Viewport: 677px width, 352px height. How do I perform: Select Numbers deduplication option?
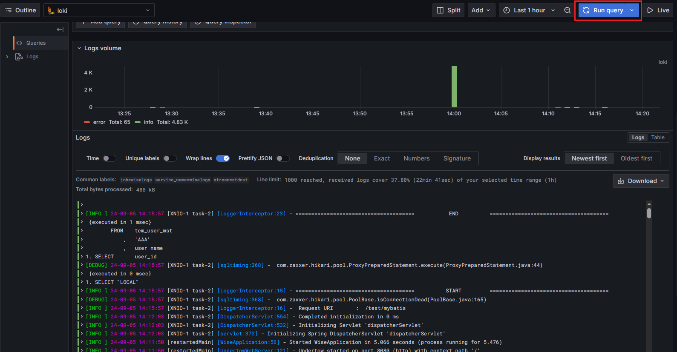[417, 158]
